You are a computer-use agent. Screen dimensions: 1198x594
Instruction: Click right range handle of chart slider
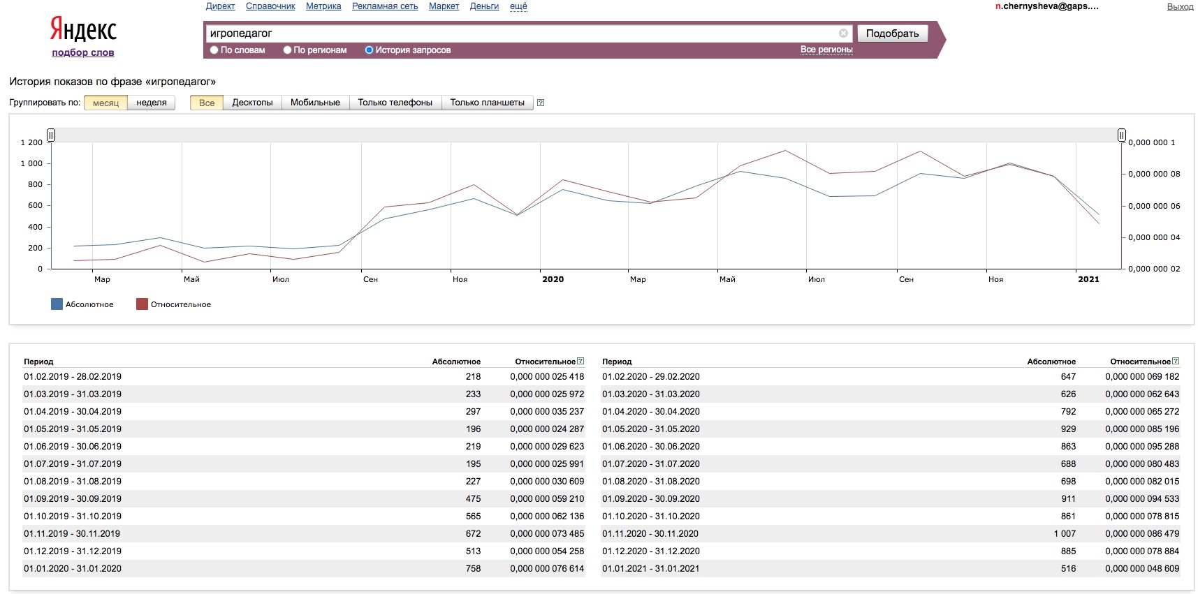1121,135
